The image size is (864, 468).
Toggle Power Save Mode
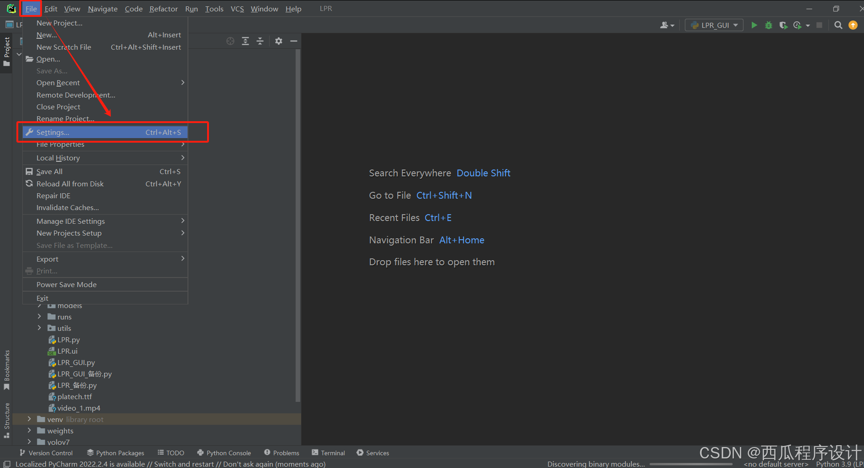[105, 284]
